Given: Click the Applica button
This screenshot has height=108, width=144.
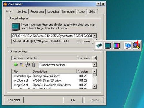Looking at the screenshot, I should [94, 100].
